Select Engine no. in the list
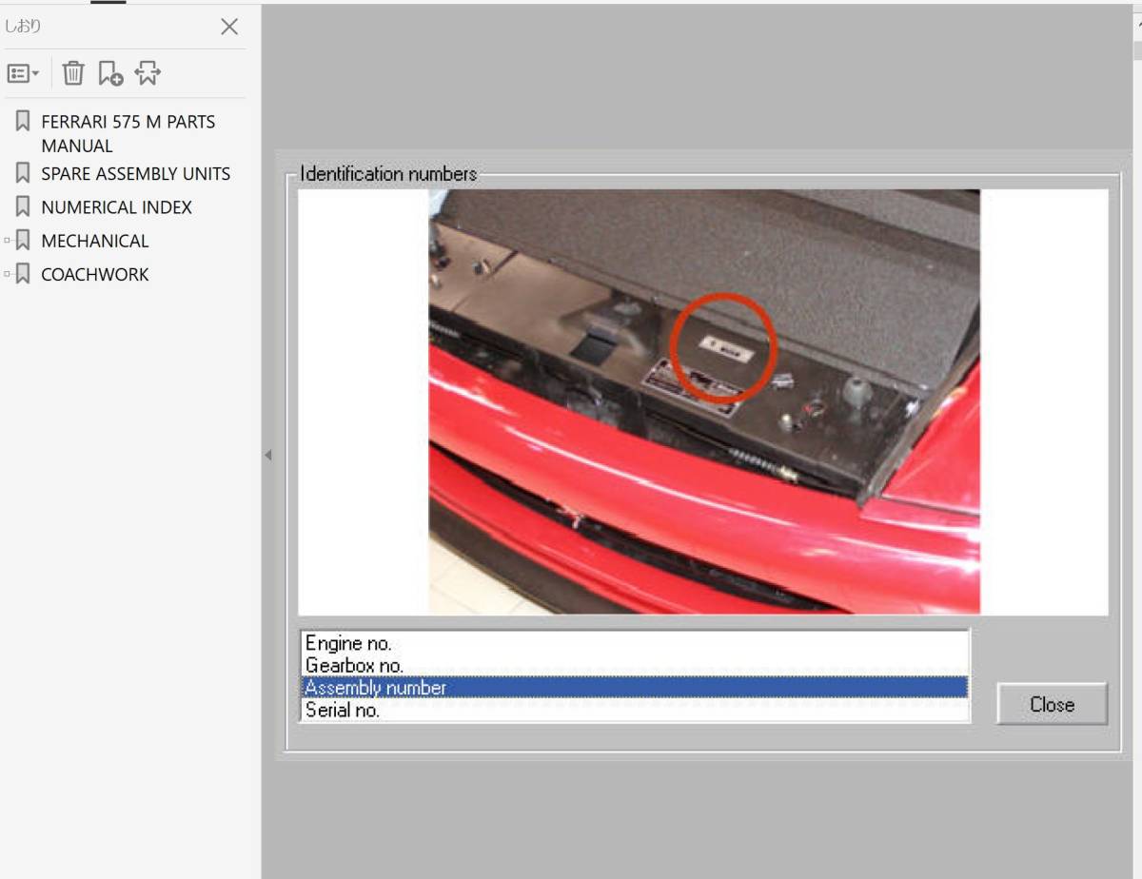Viewport: 1142px width, 879px height. click(635, 644)
